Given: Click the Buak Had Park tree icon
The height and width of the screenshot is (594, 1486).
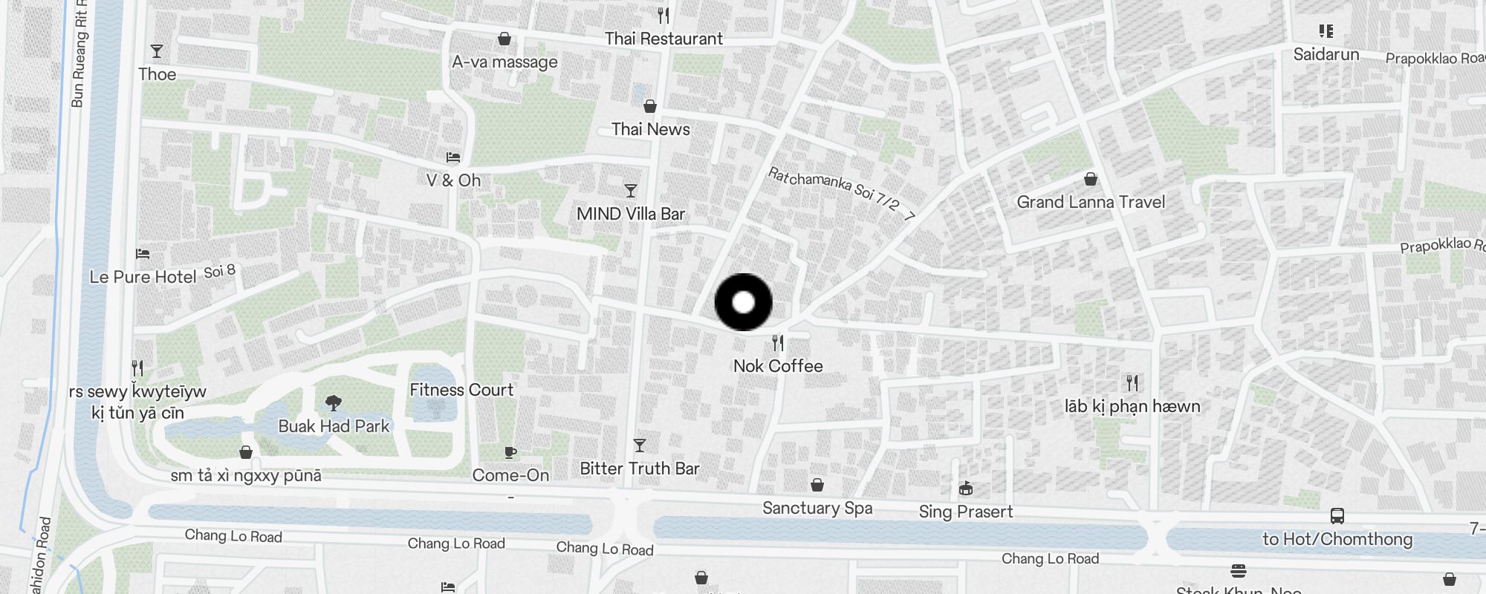Looking at the screenshot, I should coord(334,403).
